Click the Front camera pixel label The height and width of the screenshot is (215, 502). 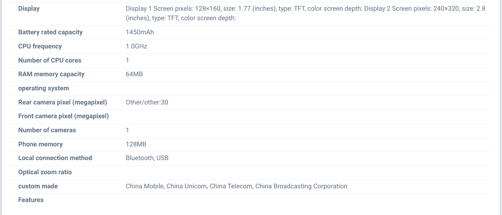click(63, 116)
